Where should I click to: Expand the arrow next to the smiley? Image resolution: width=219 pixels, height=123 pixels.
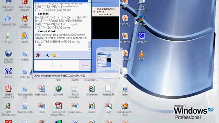click(x=58, y=55)
